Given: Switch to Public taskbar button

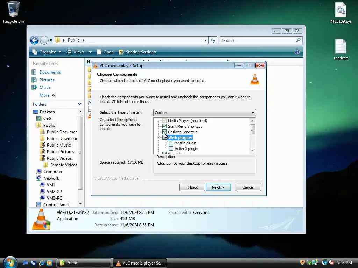Looking at the screenshot, I should (x=83, y=263).
